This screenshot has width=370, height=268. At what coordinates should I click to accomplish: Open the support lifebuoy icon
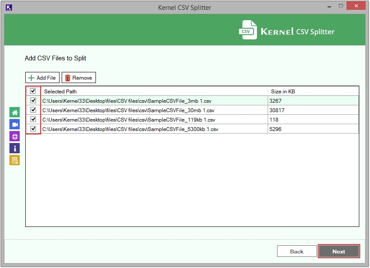(x=15, y=136)
